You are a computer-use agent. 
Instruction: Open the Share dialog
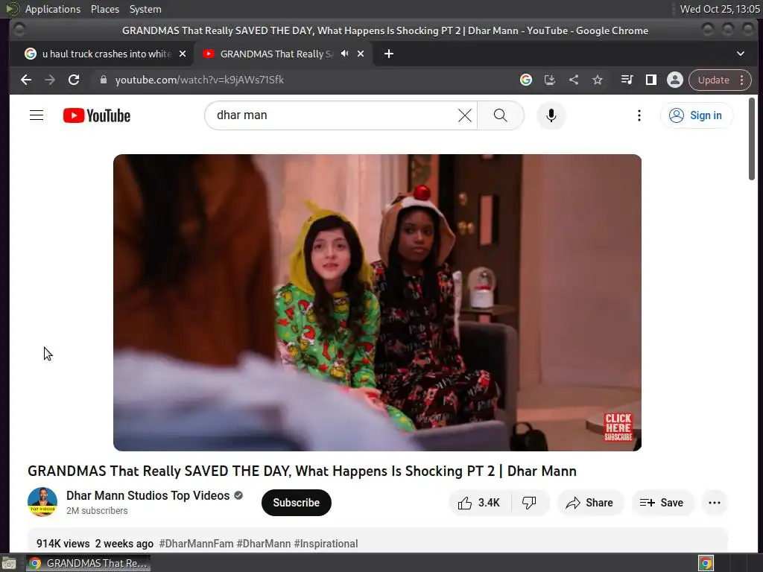tap(589, 503)
